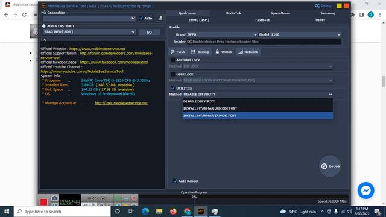Open the Model 1100 dropdown
Screen dimensions: 386x217
(306, 34)
